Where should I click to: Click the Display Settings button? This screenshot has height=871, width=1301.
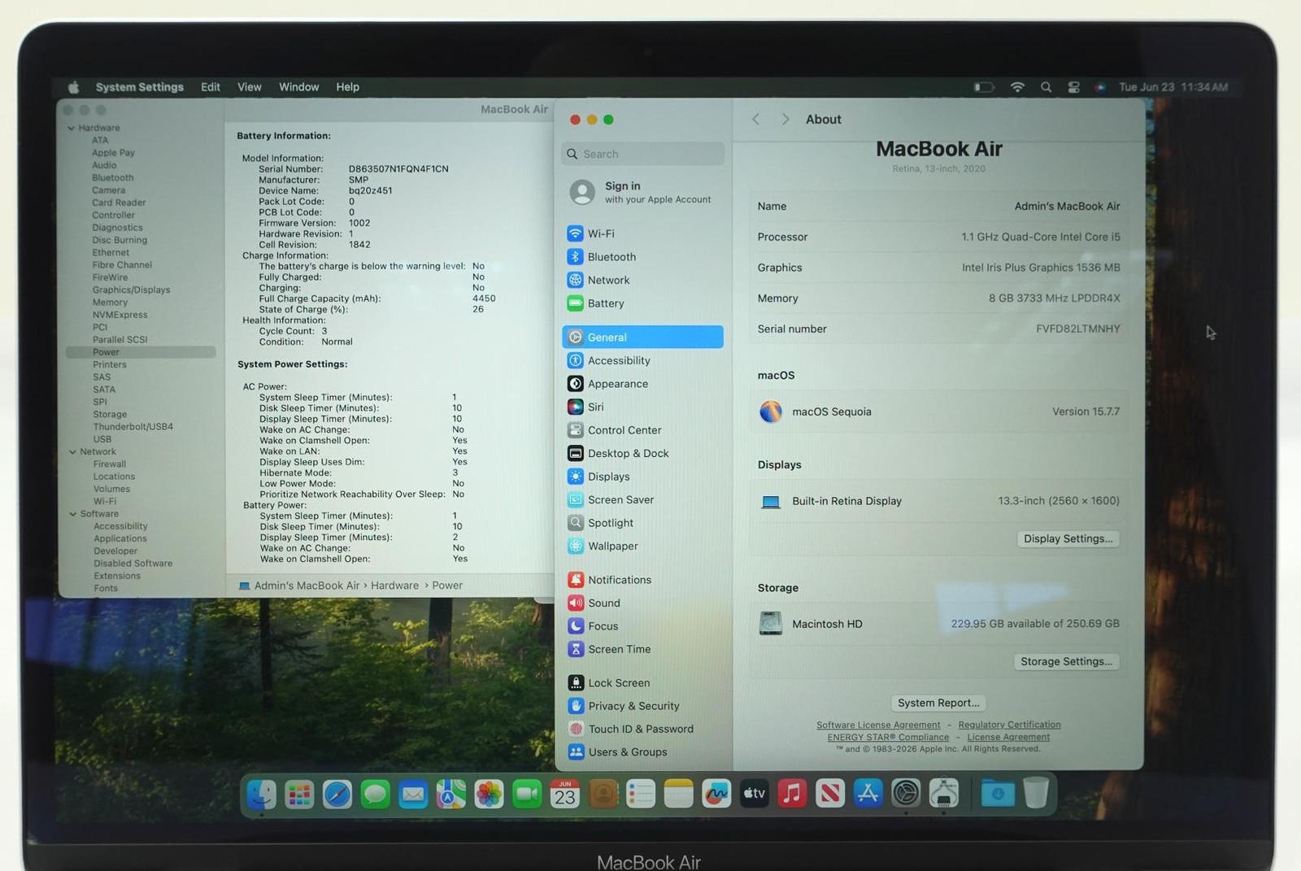click(x=1068, y=538)
